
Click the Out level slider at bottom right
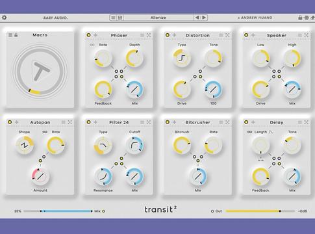coord(260,211)
